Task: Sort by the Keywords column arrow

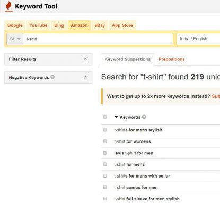Action: pos(116,117)
